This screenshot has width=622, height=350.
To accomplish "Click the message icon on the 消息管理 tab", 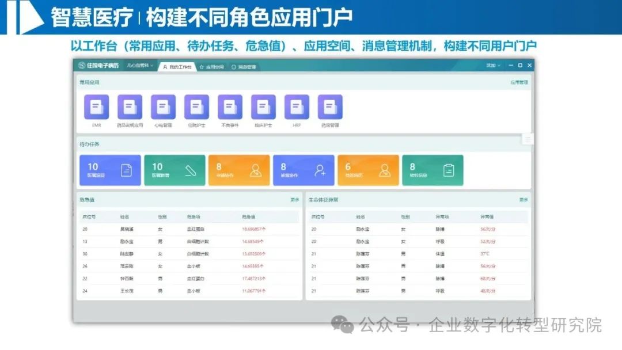I will point(234,67).
